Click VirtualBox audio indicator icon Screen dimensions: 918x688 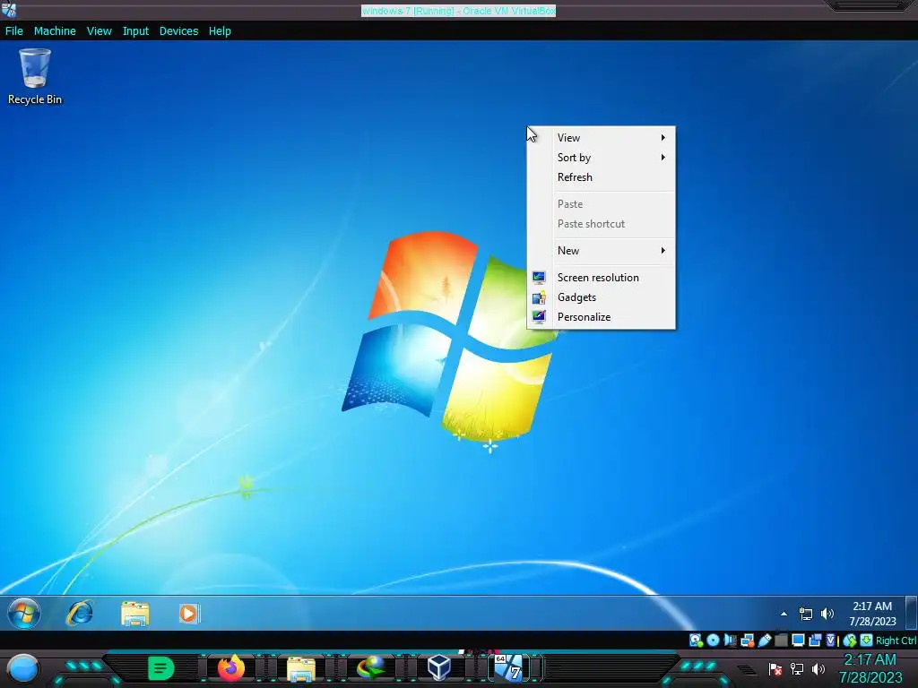point(730,640)
